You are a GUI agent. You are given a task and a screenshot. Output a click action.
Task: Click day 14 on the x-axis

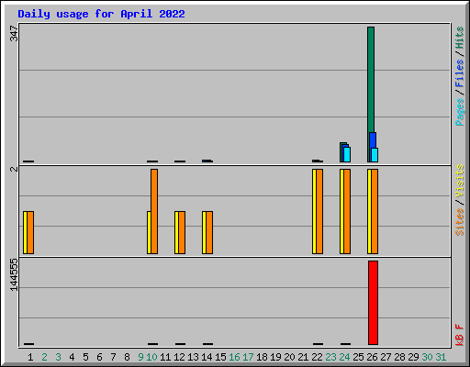tap(207, 357)
